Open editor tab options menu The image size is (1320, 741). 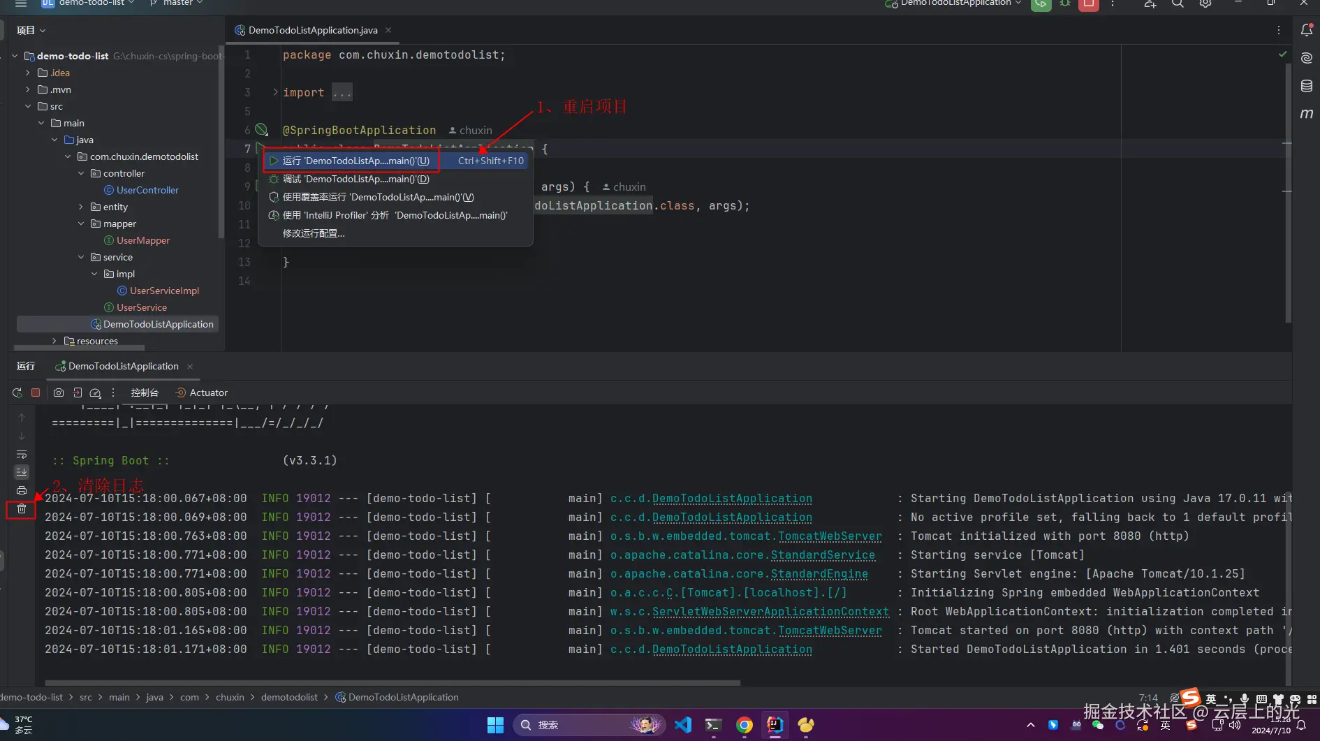1279,30
